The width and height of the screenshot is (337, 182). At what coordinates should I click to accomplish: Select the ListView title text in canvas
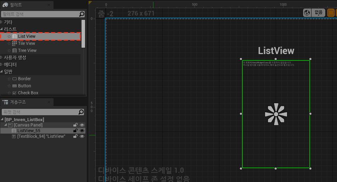(x=276, y=51)
